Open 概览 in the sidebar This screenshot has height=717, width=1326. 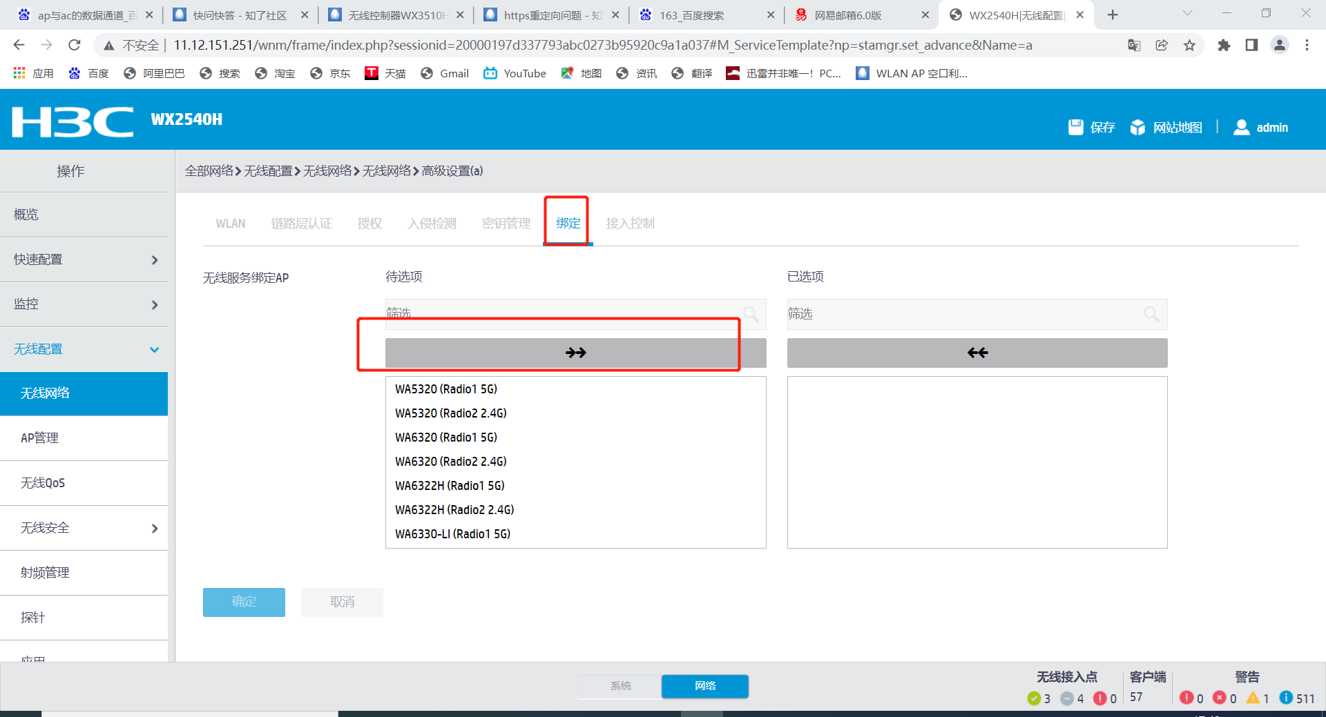84,215
